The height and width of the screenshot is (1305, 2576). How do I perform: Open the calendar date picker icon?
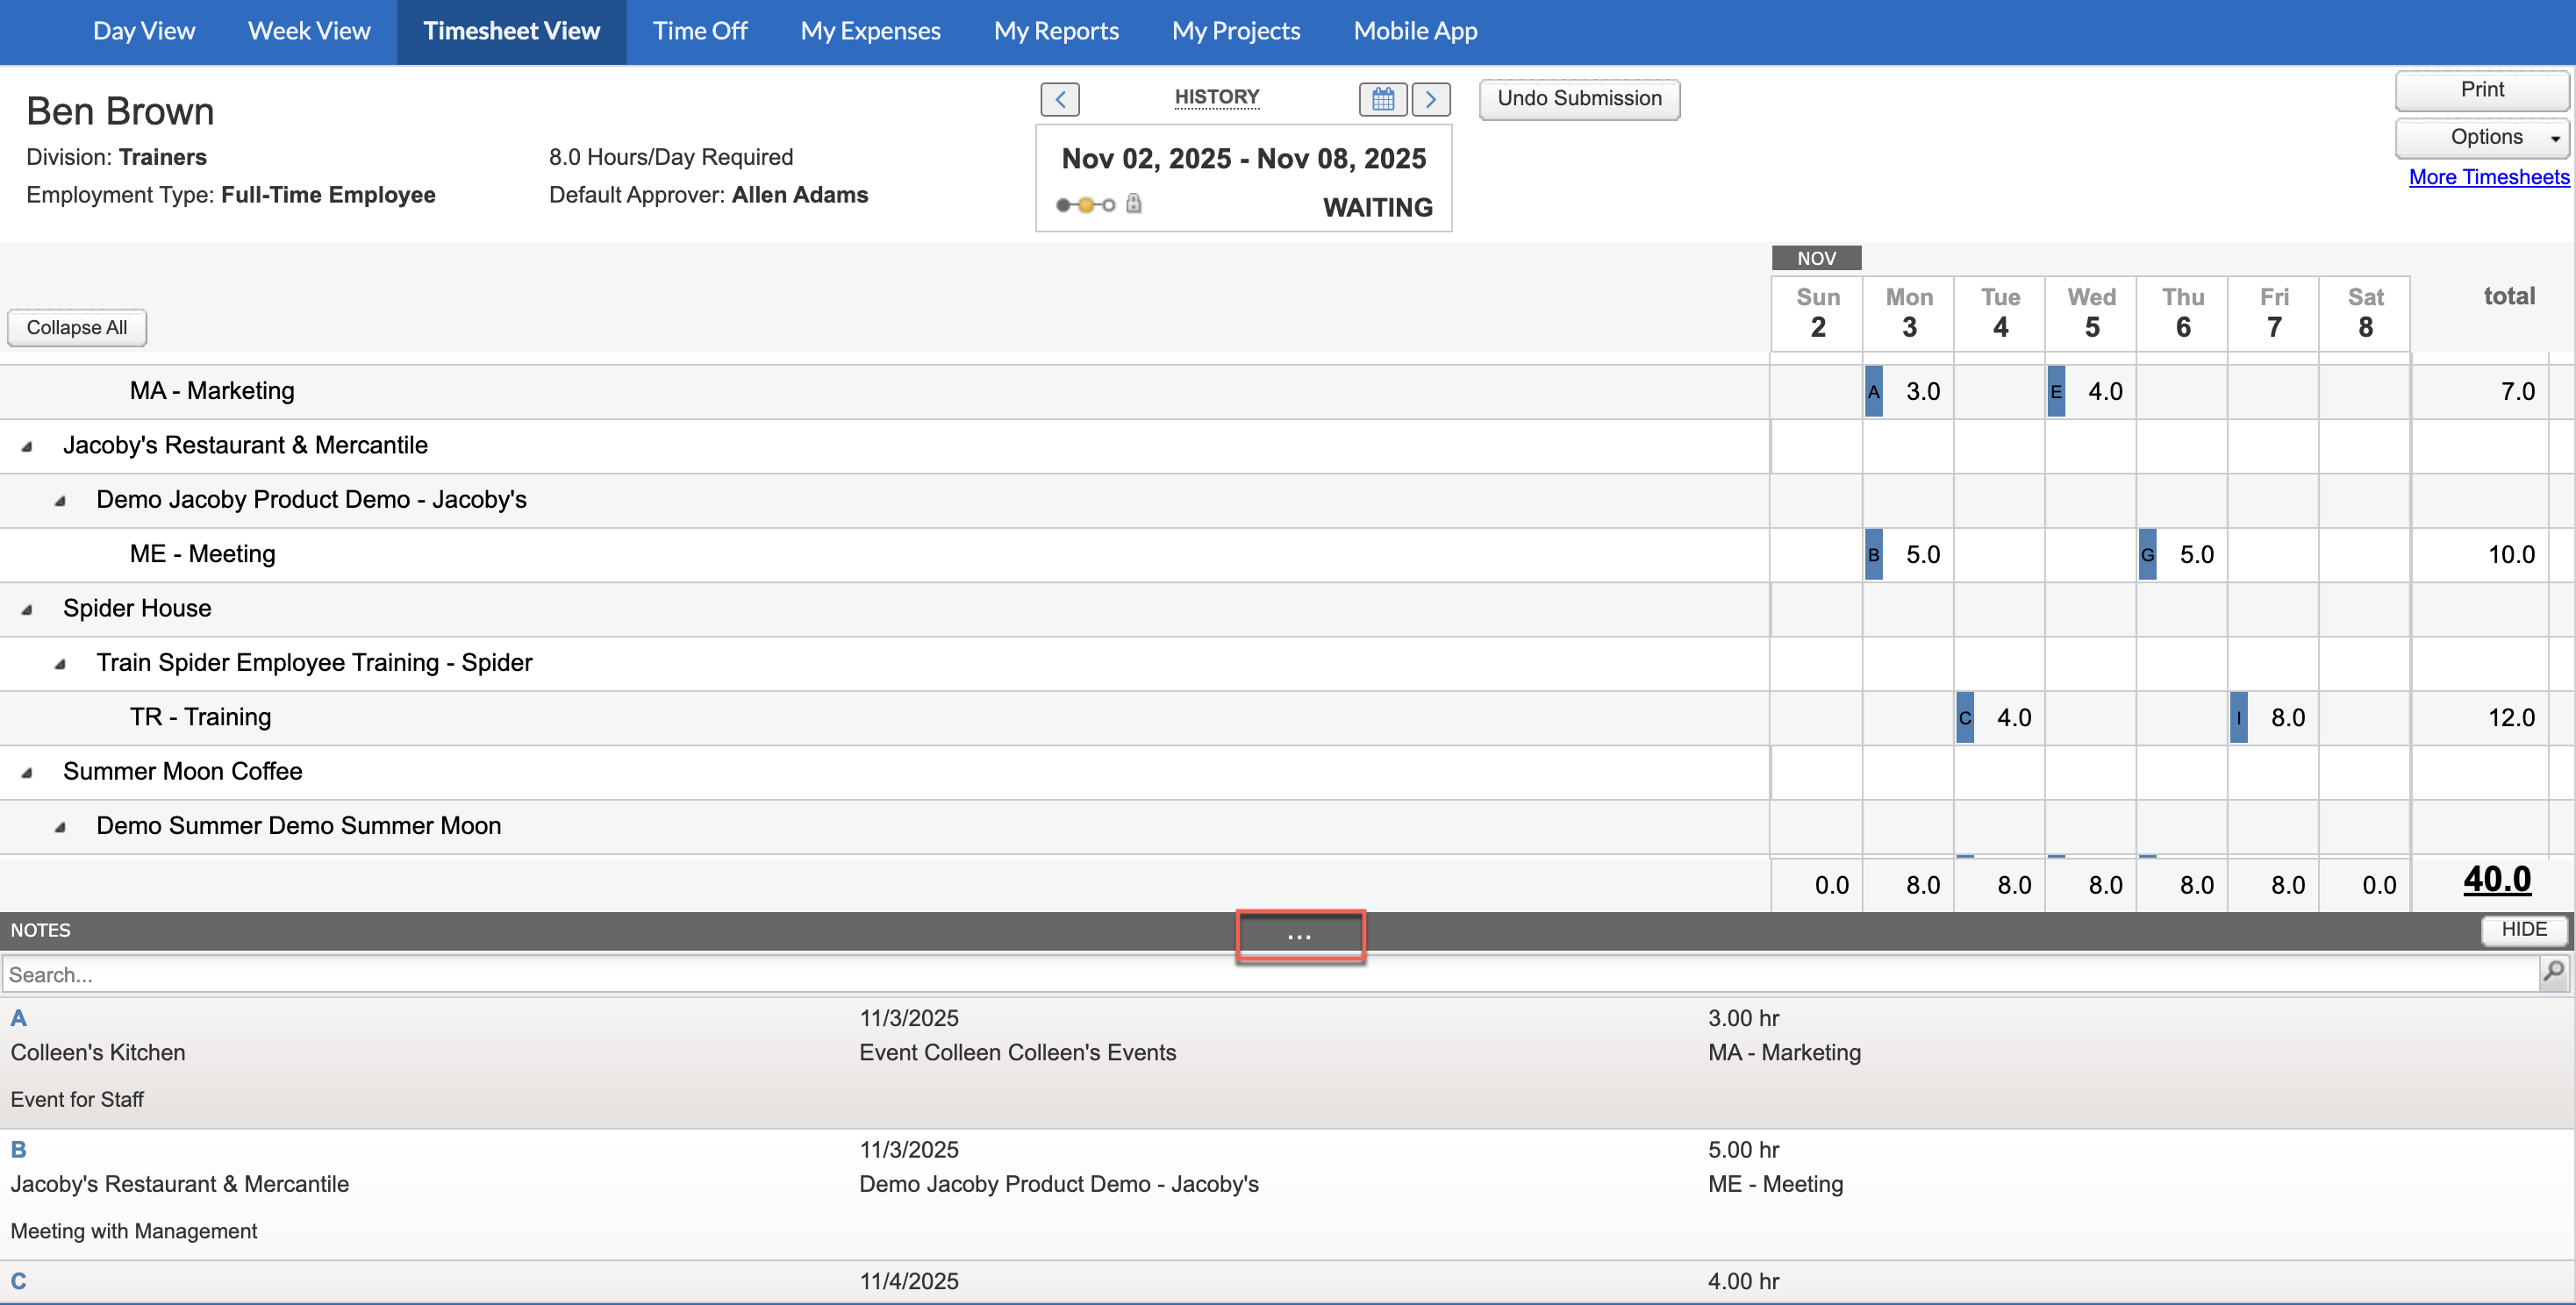tap(1383, 99)
